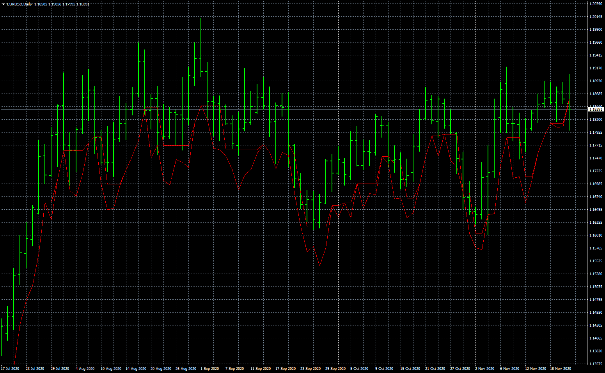Click the 1.18391 close value in chart header
The height and width of the screenshot is (373, 605).
(x=83, y=4)
